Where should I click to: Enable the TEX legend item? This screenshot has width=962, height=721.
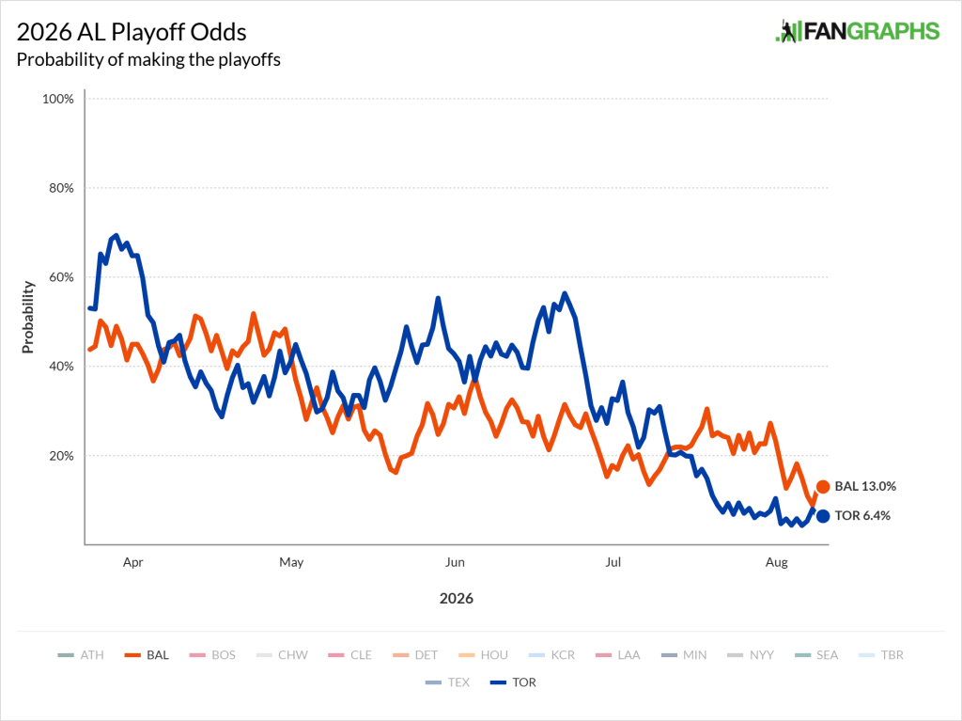[x=447, y=682]
